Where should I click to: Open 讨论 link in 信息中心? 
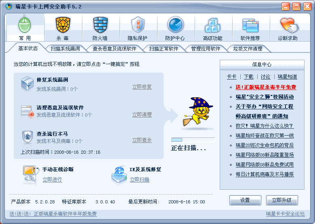point(265,77)
